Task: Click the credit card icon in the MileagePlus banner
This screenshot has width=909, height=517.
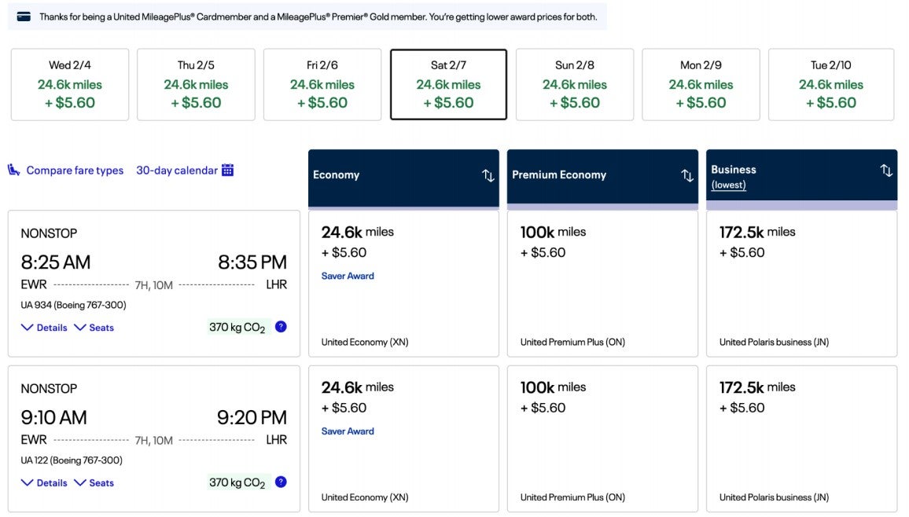Action: pos(22,15)
